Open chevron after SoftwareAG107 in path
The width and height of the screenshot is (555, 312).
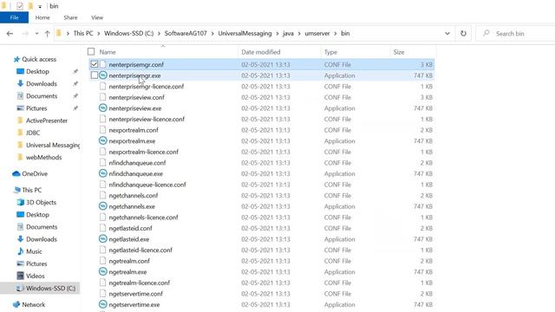coord(212,33)
